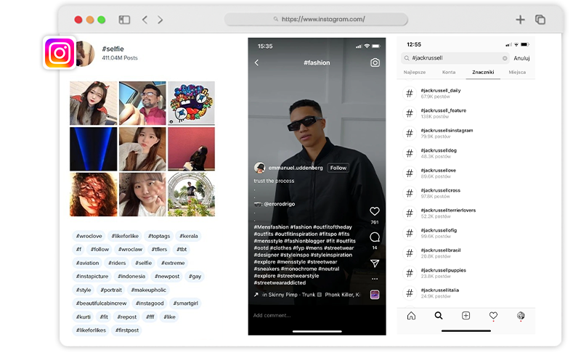Click the Instagram logo icon
Image resolution: width=581 pixels, height=363 pixels.
[60, 53]
